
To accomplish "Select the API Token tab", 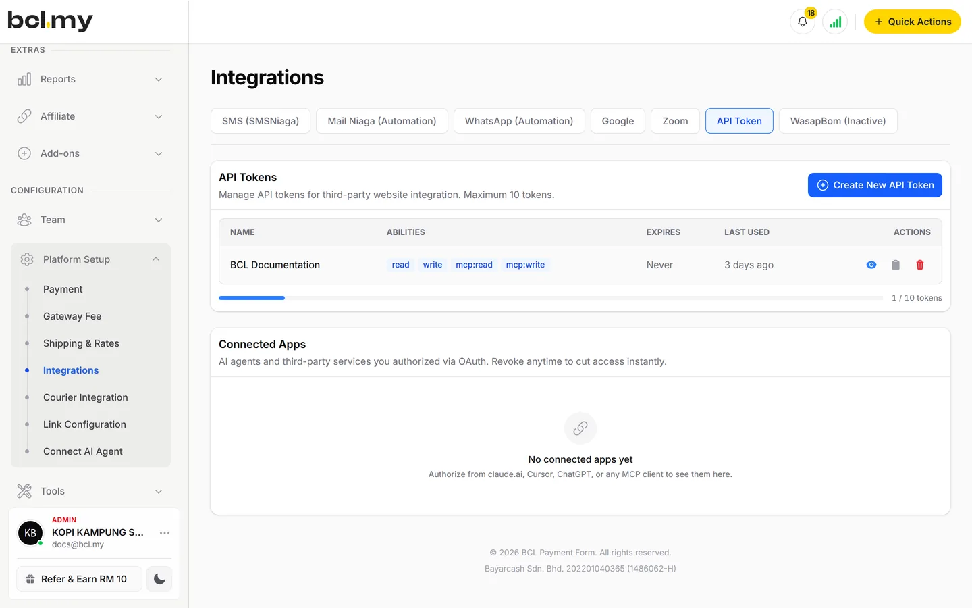I will [739, 121].
